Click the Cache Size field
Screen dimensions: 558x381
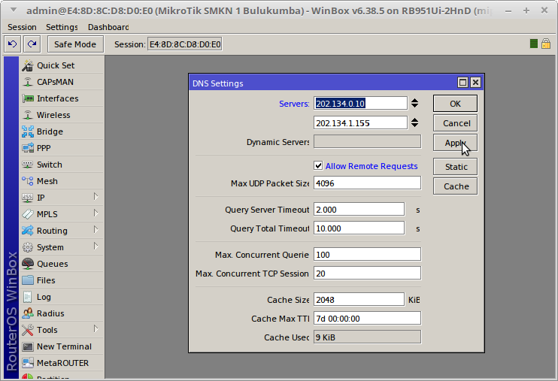pyautogui.click(x=359, y=300)
